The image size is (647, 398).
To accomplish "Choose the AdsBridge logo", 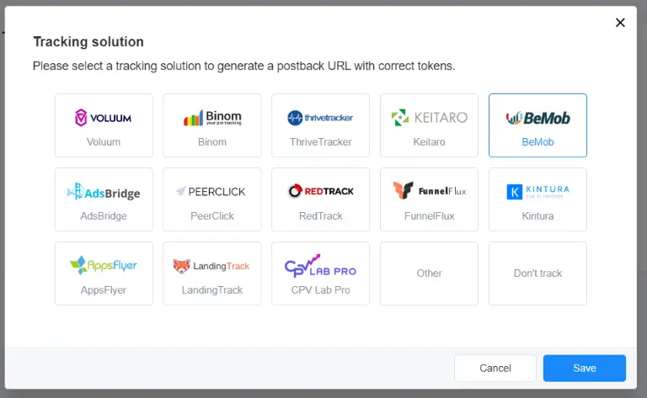I will pyautogui.click(x=104, y=192).
